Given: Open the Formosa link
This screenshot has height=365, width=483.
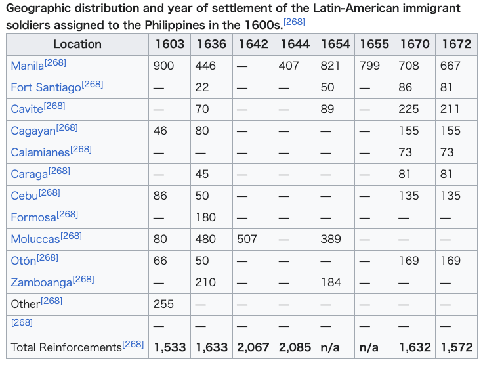Looking at the screenshot, I should 33,217.
